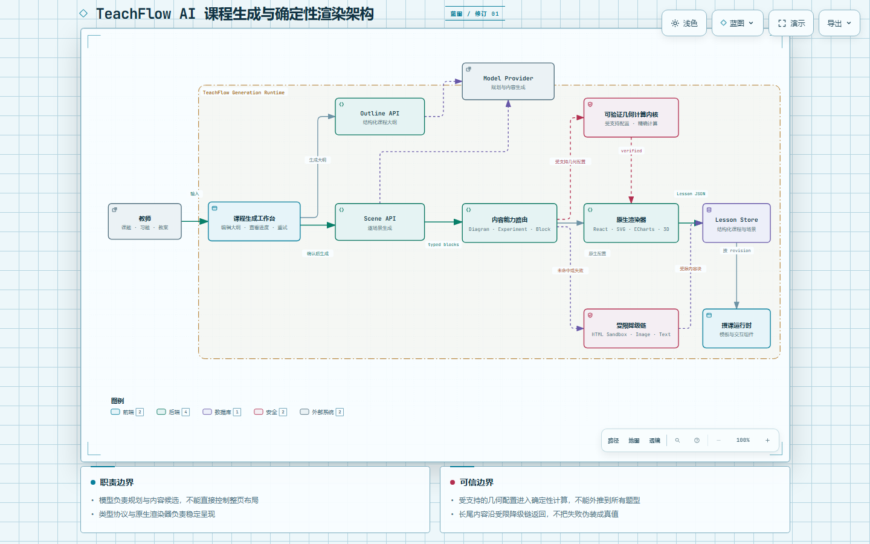Toggle the 数据库 legend filter
Viewport: 870px width, 544px height.
(222, 412)
